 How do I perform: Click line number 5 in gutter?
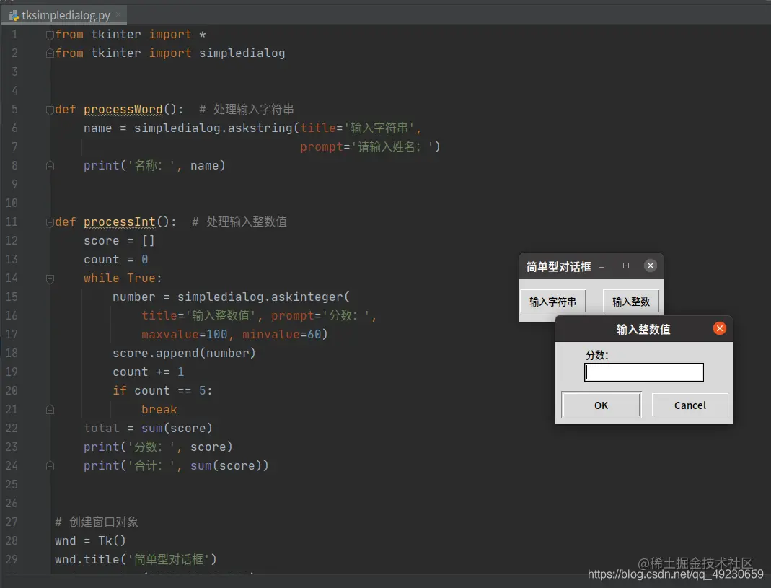click(x=14, y=109)
